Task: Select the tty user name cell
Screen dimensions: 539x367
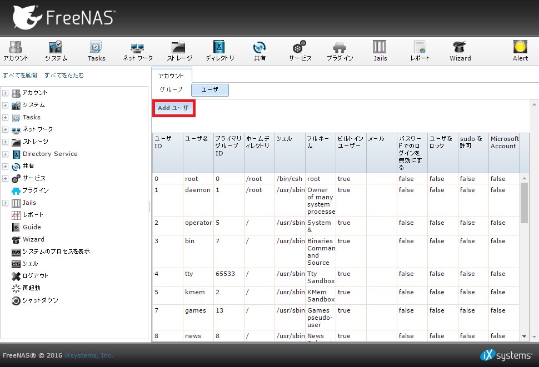Action: [198, 278]
